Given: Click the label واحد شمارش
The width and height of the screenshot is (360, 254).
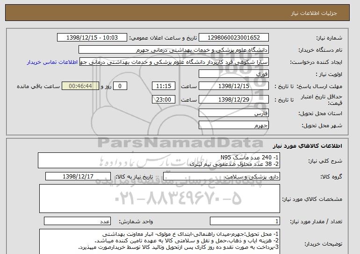Looking at the screenshot, I should pyautogui.click(x=136, y=221).
